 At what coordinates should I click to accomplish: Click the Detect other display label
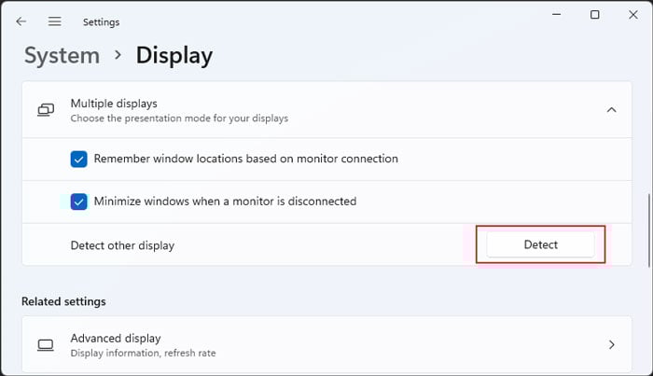(x=122, y=245)
